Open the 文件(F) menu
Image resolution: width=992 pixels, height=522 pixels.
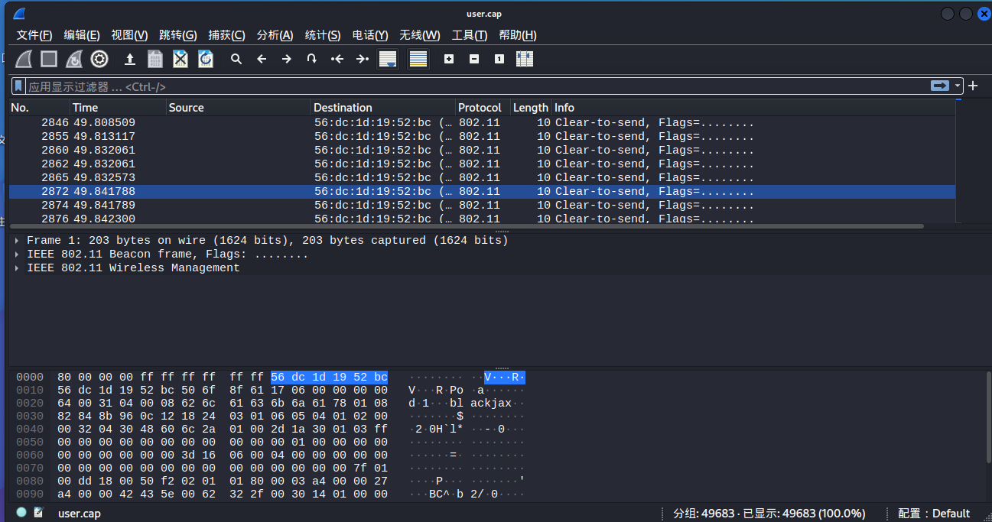34,35
